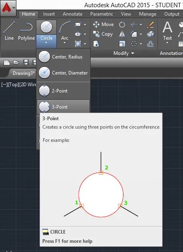Activate the Fillet tool icon

134,34
